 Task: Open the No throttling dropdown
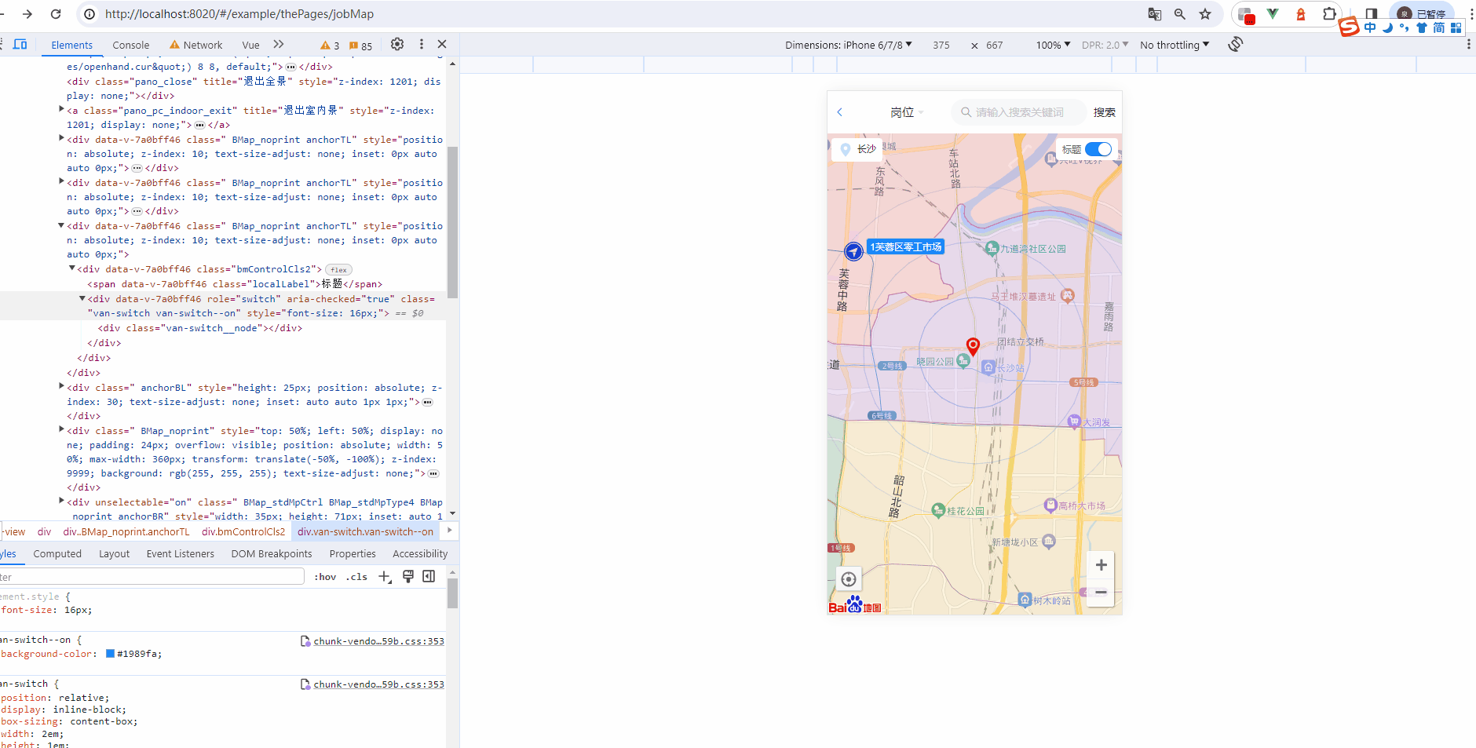point(1175,45)
